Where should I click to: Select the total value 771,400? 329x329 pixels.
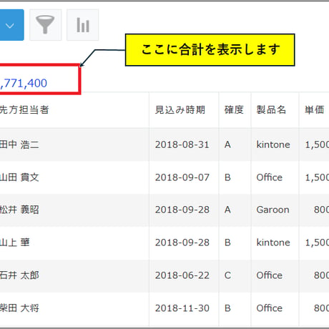24,83
